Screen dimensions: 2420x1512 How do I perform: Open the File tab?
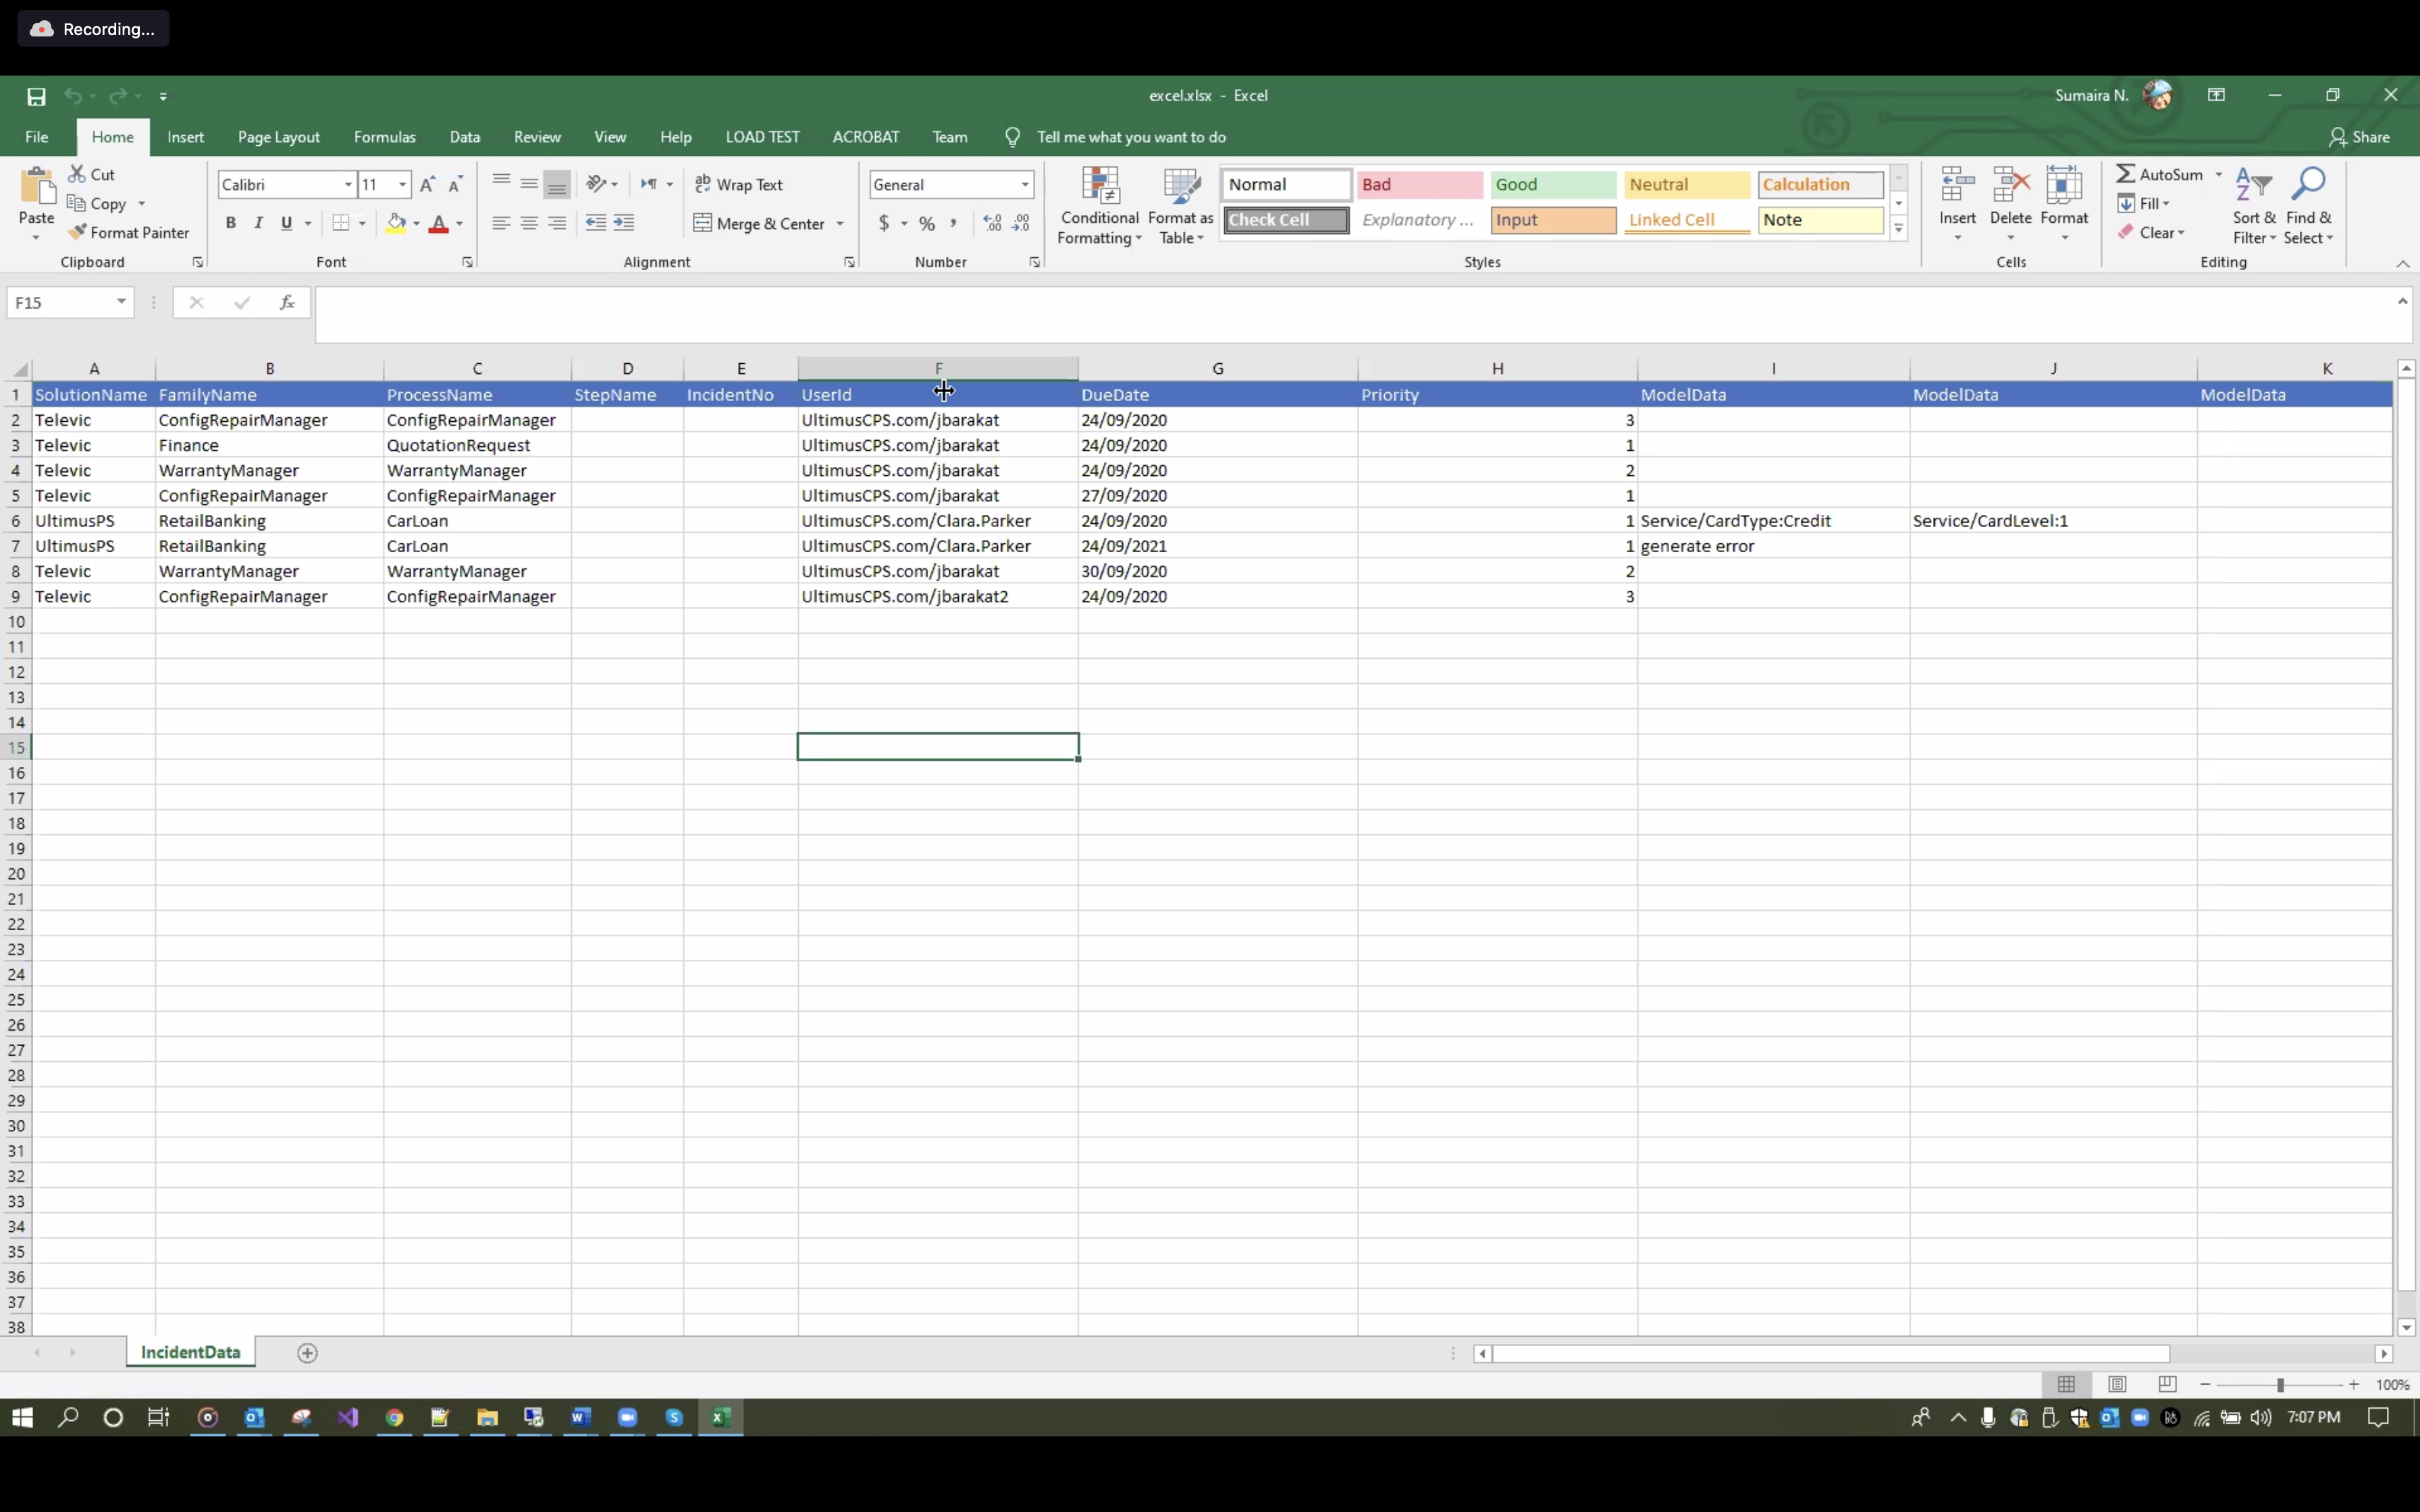(x=37, y=137)
